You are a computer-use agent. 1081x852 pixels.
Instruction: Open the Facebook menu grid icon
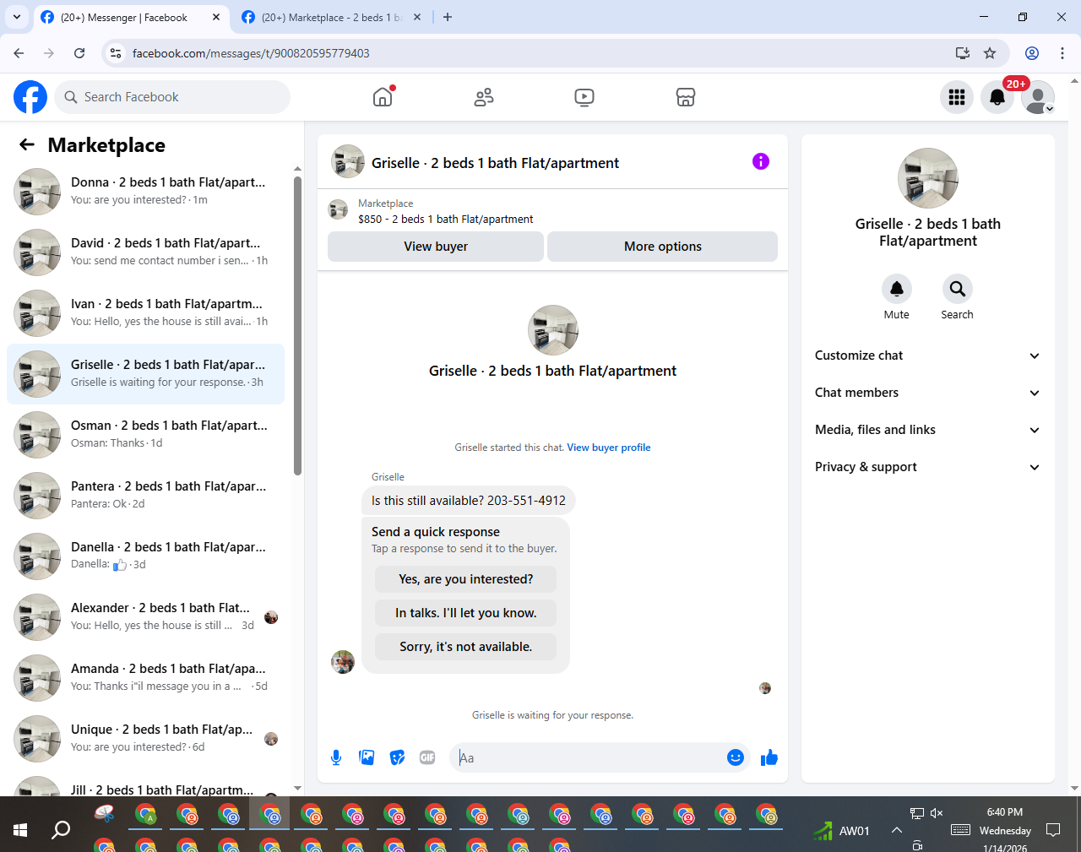957,97
